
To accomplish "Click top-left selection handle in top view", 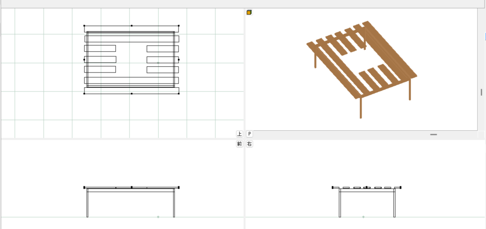I will click(84, 26).
